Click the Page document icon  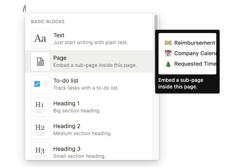tap(40, 62)
